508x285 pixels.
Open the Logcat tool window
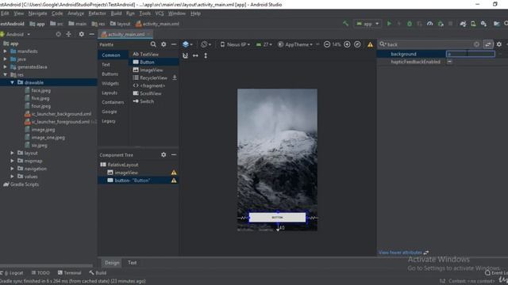click(x=13, y=272)
